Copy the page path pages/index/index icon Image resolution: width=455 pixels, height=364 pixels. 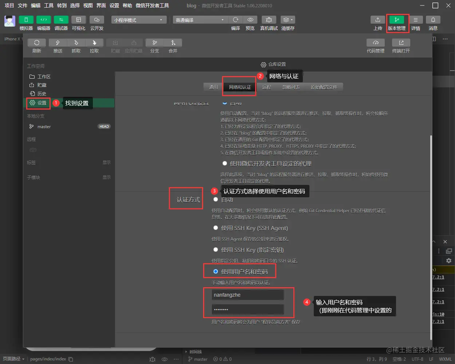coord(71,359)
